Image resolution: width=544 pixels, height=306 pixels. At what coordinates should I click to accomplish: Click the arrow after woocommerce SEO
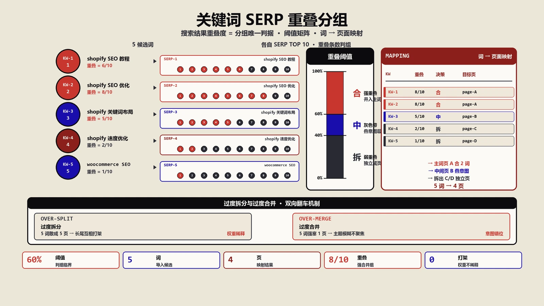tap(155, 167)
